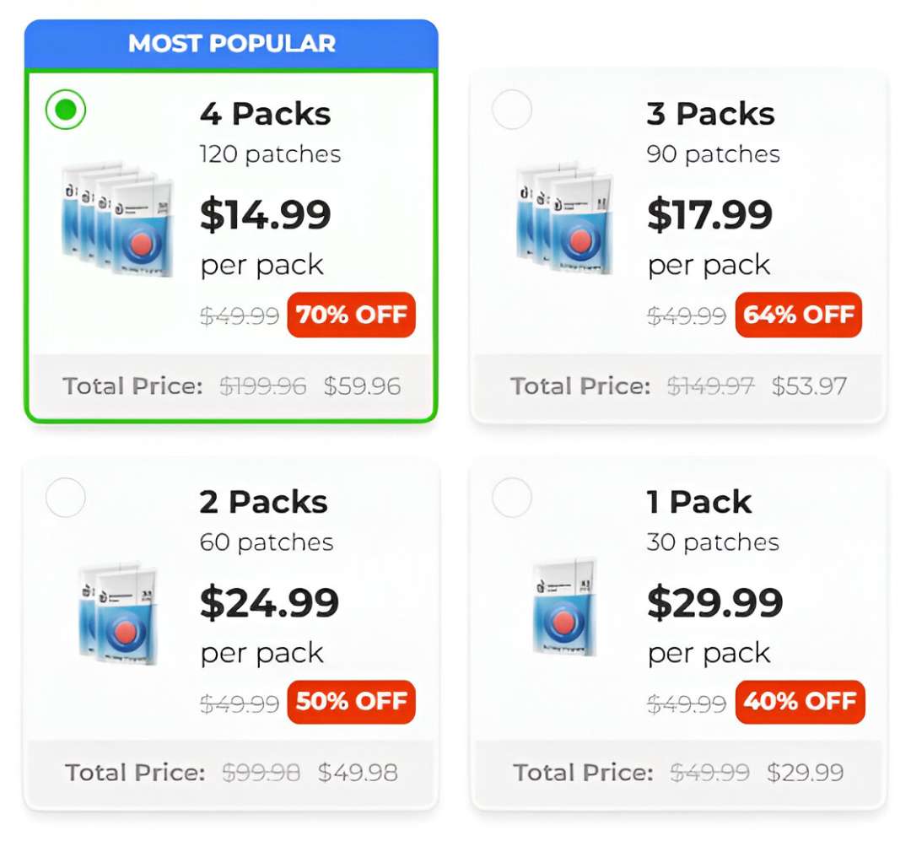Select the 4 Packs radio button

66,110
